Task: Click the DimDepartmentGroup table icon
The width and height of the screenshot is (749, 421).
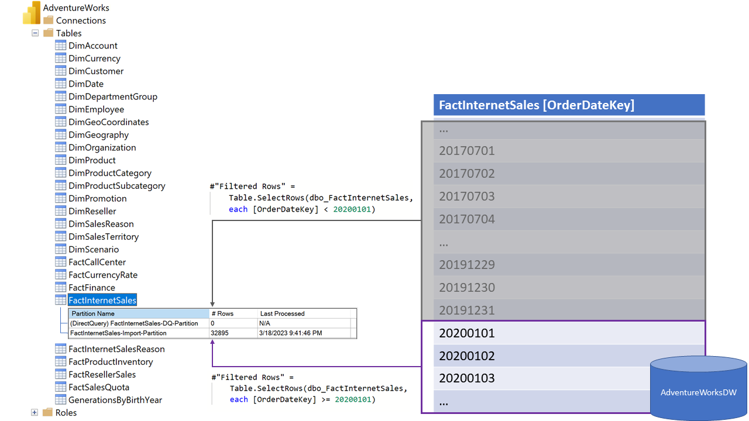Action: [60, 96]
